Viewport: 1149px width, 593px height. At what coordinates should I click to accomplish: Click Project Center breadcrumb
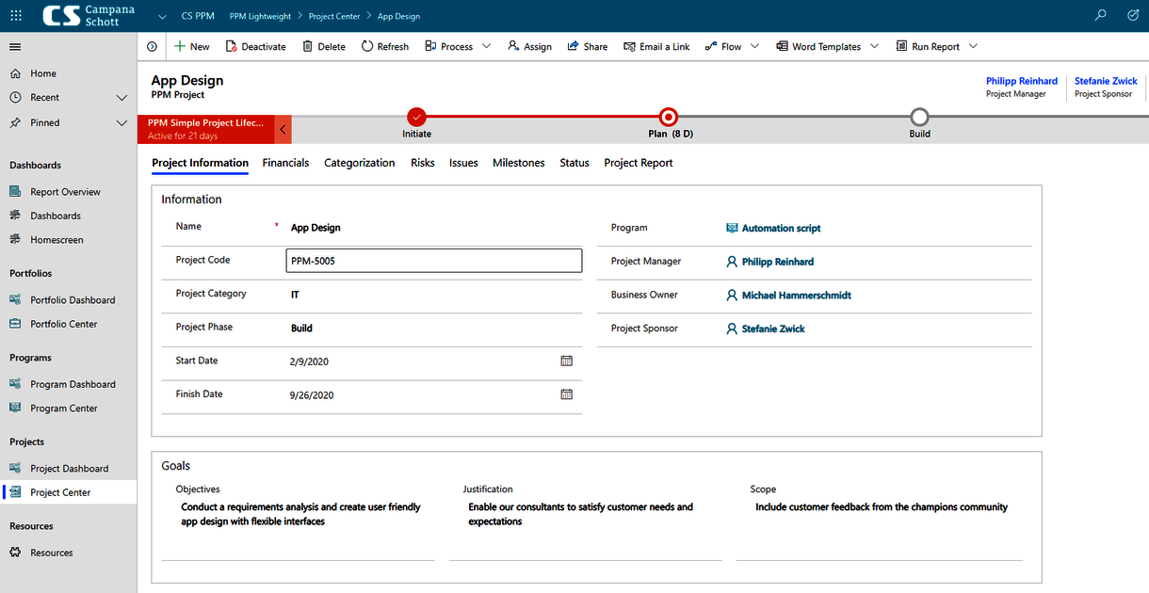(334, 16)
